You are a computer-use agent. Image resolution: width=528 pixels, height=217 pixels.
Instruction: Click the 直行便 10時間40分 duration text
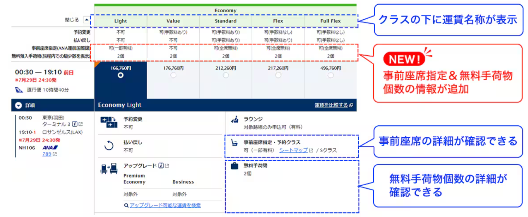click(x=48, y=90)
